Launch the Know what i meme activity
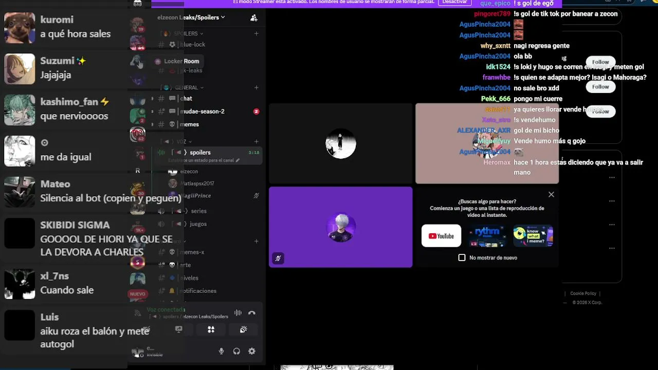 tap(533, 236)
